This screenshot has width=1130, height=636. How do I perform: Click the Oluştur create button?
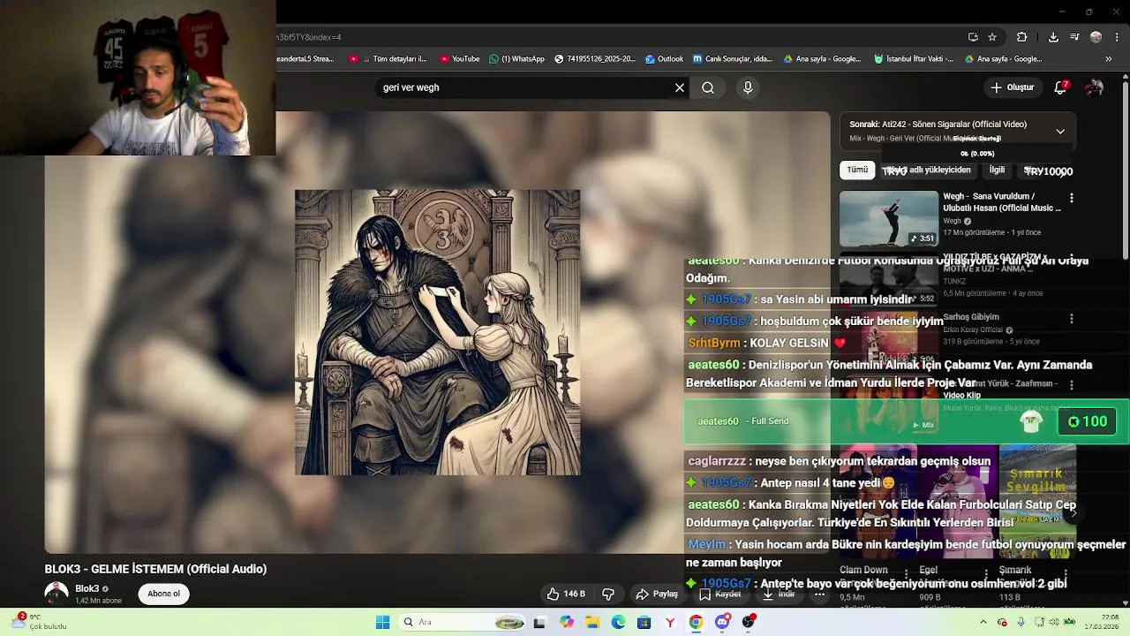[x=1012, y=87]
